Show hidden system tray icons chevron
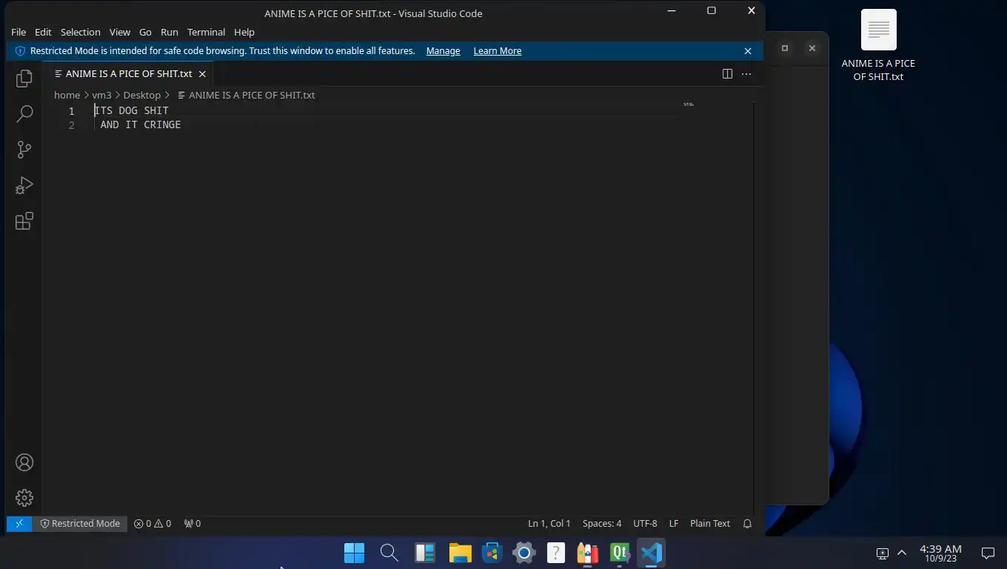1007x569 pixels. pyautogui.click(x=902, y=553)
